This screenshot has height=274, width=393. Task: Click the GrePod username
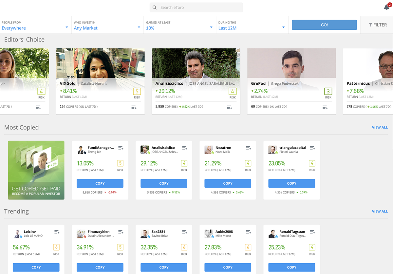point(258,83)
